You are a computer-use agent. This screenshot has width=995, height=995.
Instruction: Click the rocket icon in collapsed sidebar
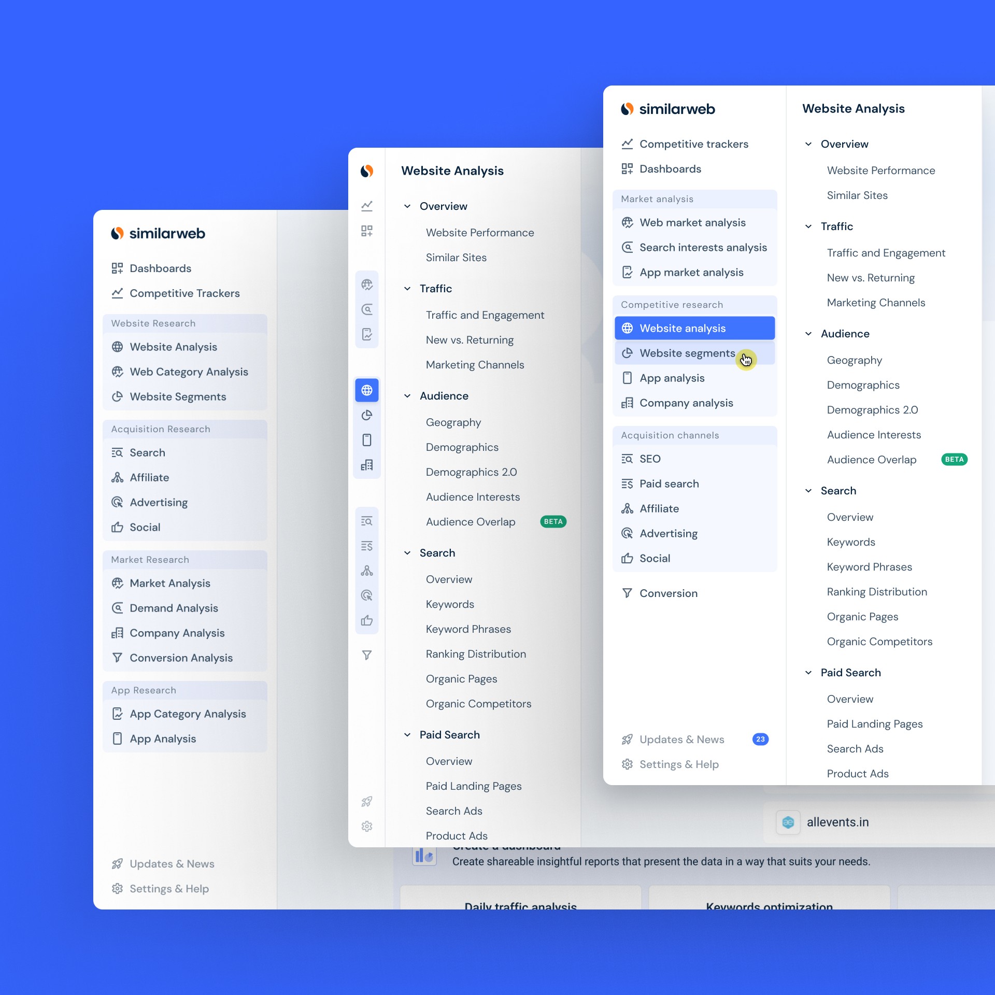point(367,802)
